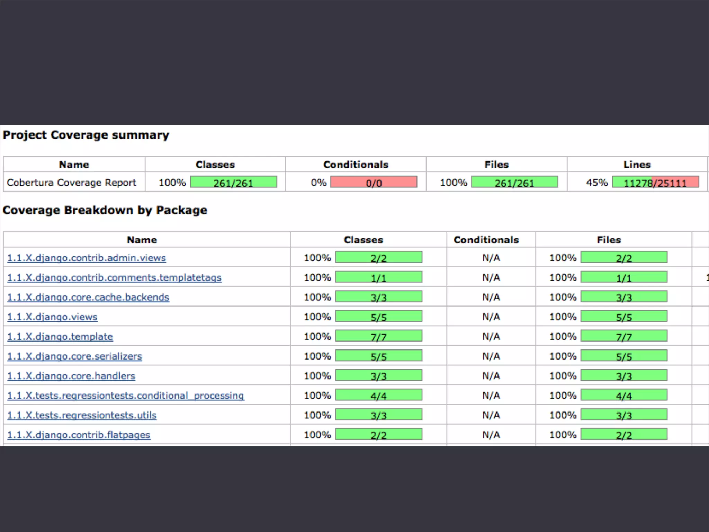
Task: Open 1.1.X.django.core.handlers package link
Action: pos(71,376)
